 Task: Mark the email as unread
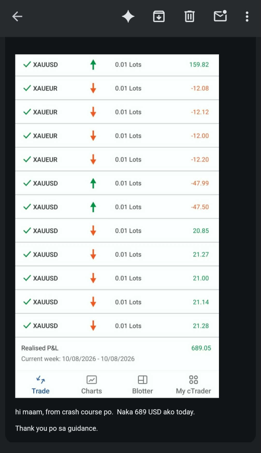pos(220,16)
